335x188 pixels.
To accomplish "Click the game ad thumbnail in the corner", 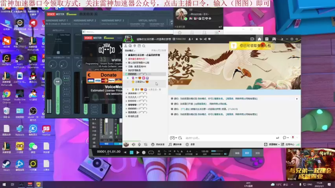I will point(310,164).
